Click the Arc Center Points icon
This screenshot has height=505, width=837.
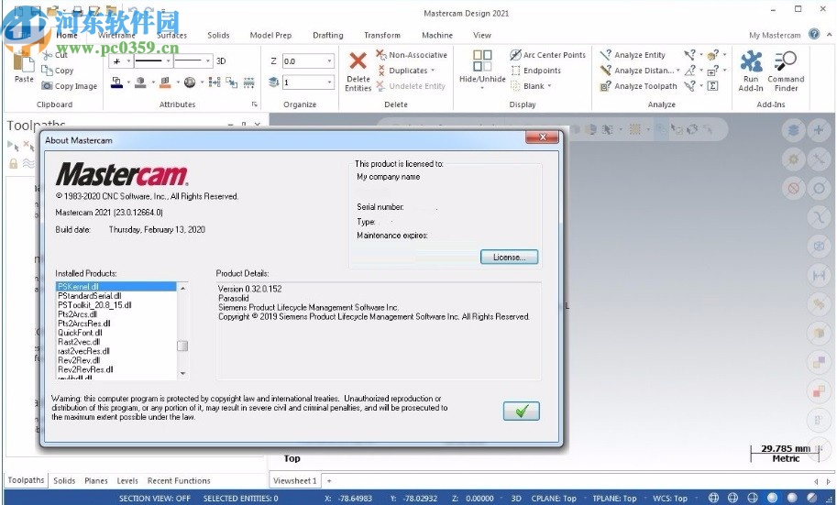(x=515, y=54)
